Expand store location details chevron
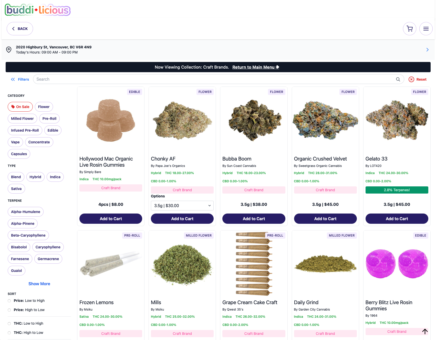This screenshot has height=340, width=436. point(427,50)
